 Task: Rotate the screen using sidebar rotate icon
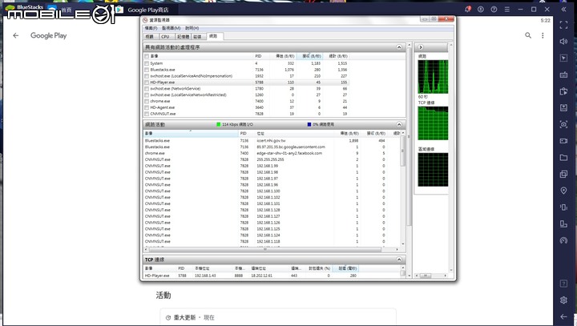pyautogui.click(x=563, y=223)
